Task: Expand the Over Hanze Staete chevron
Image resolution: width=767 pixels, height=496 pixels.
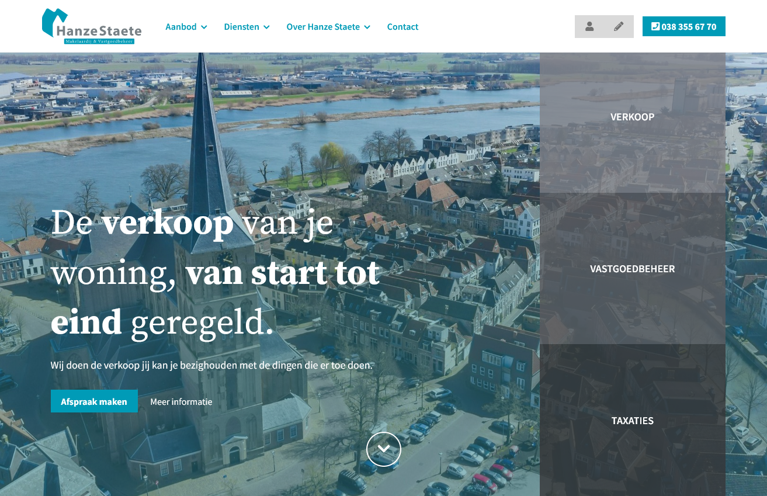Action: tap(367, 27)
